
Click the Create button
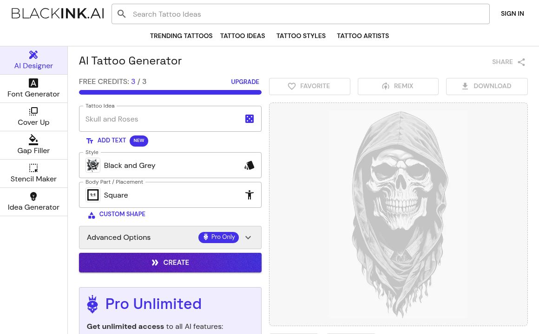(x=170, y=263)
